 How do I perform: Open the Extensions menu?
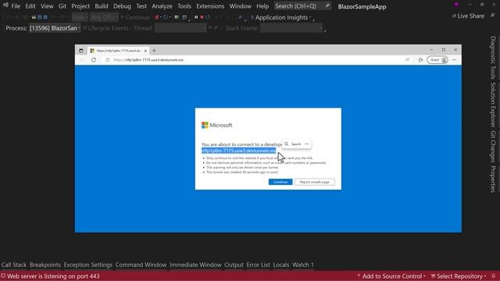coord(210,6)
